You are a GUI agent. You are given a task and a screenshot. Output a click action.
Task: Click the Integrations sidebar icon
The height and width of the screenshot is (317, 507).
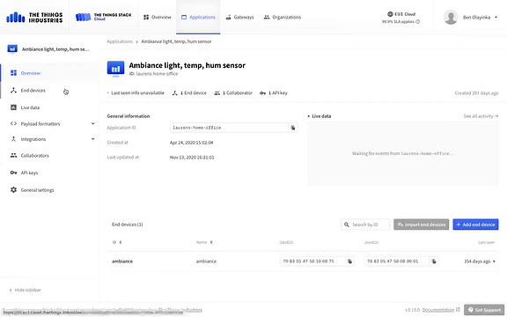tap(13, 139)
